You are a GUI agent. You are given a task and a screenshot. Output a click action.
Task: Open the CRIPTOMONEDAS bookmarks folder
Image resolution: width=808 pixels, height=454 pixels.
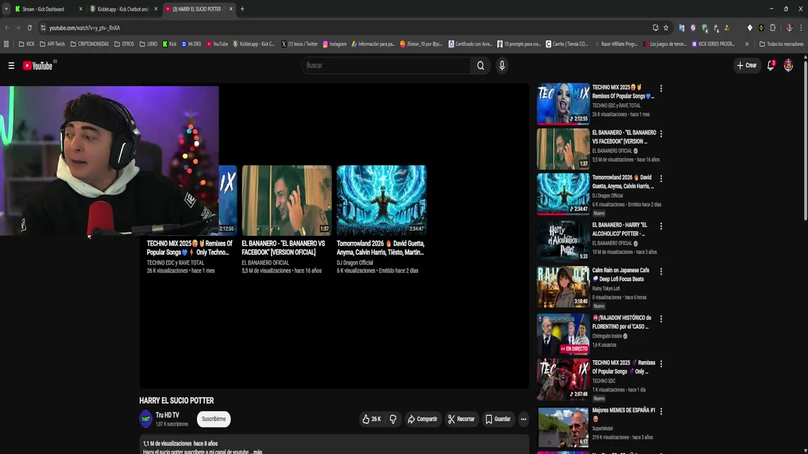click(x=90, y=44)
